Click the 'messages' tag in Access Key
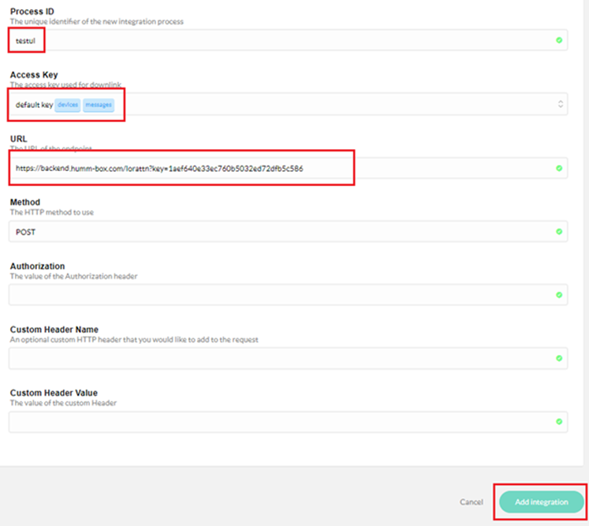Screen dimensions: 589x526 coord(99,105)
